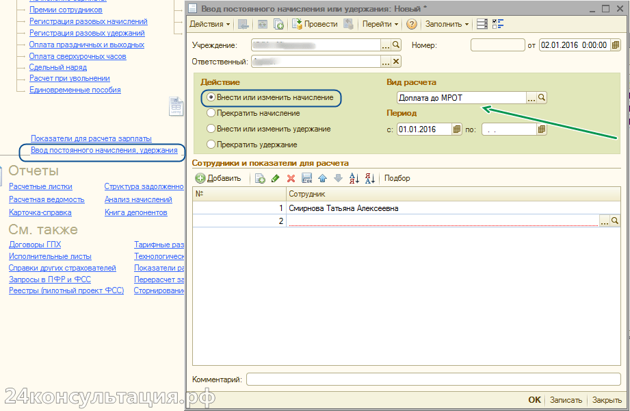Expand the Перейти dropdown menu
This screenshot has height=411, width=630.
[380, 24]
